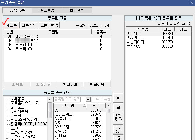Select registered stock 앤씨앤
This screenshot has width=195, height=140.
click(158, 38)
